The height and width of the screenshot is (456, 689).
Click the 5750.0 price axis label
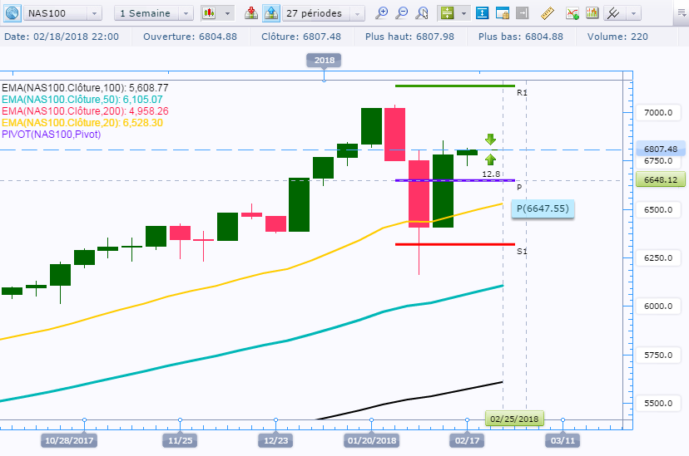coord(658,355)
